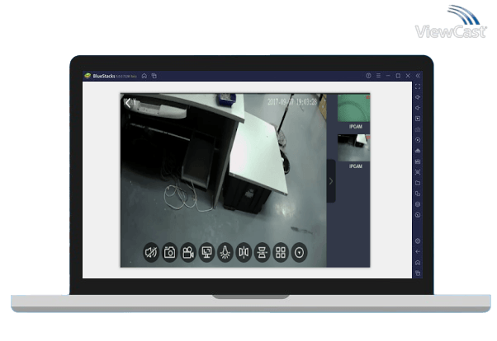497x341 pixels.
Task: Click BlueStacks rotate screen sidebar icon
Action: pos(418,194)
